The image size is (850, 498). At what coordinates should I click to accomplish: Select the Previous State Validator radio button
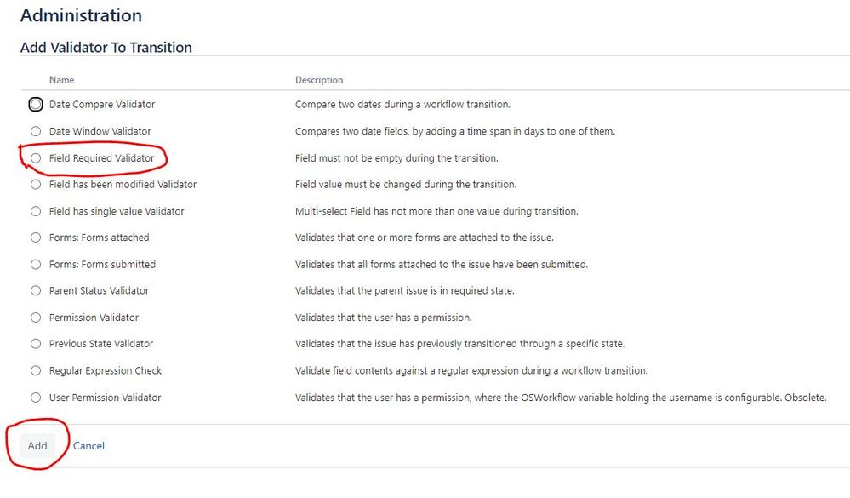point(36,344)
